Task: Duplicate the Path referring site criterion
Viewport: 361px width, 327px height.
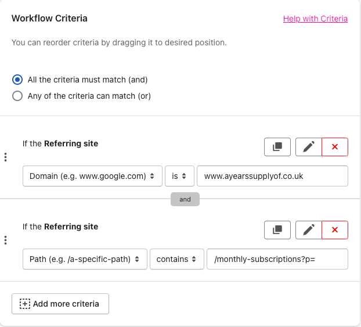Action: tap(277, 230)
